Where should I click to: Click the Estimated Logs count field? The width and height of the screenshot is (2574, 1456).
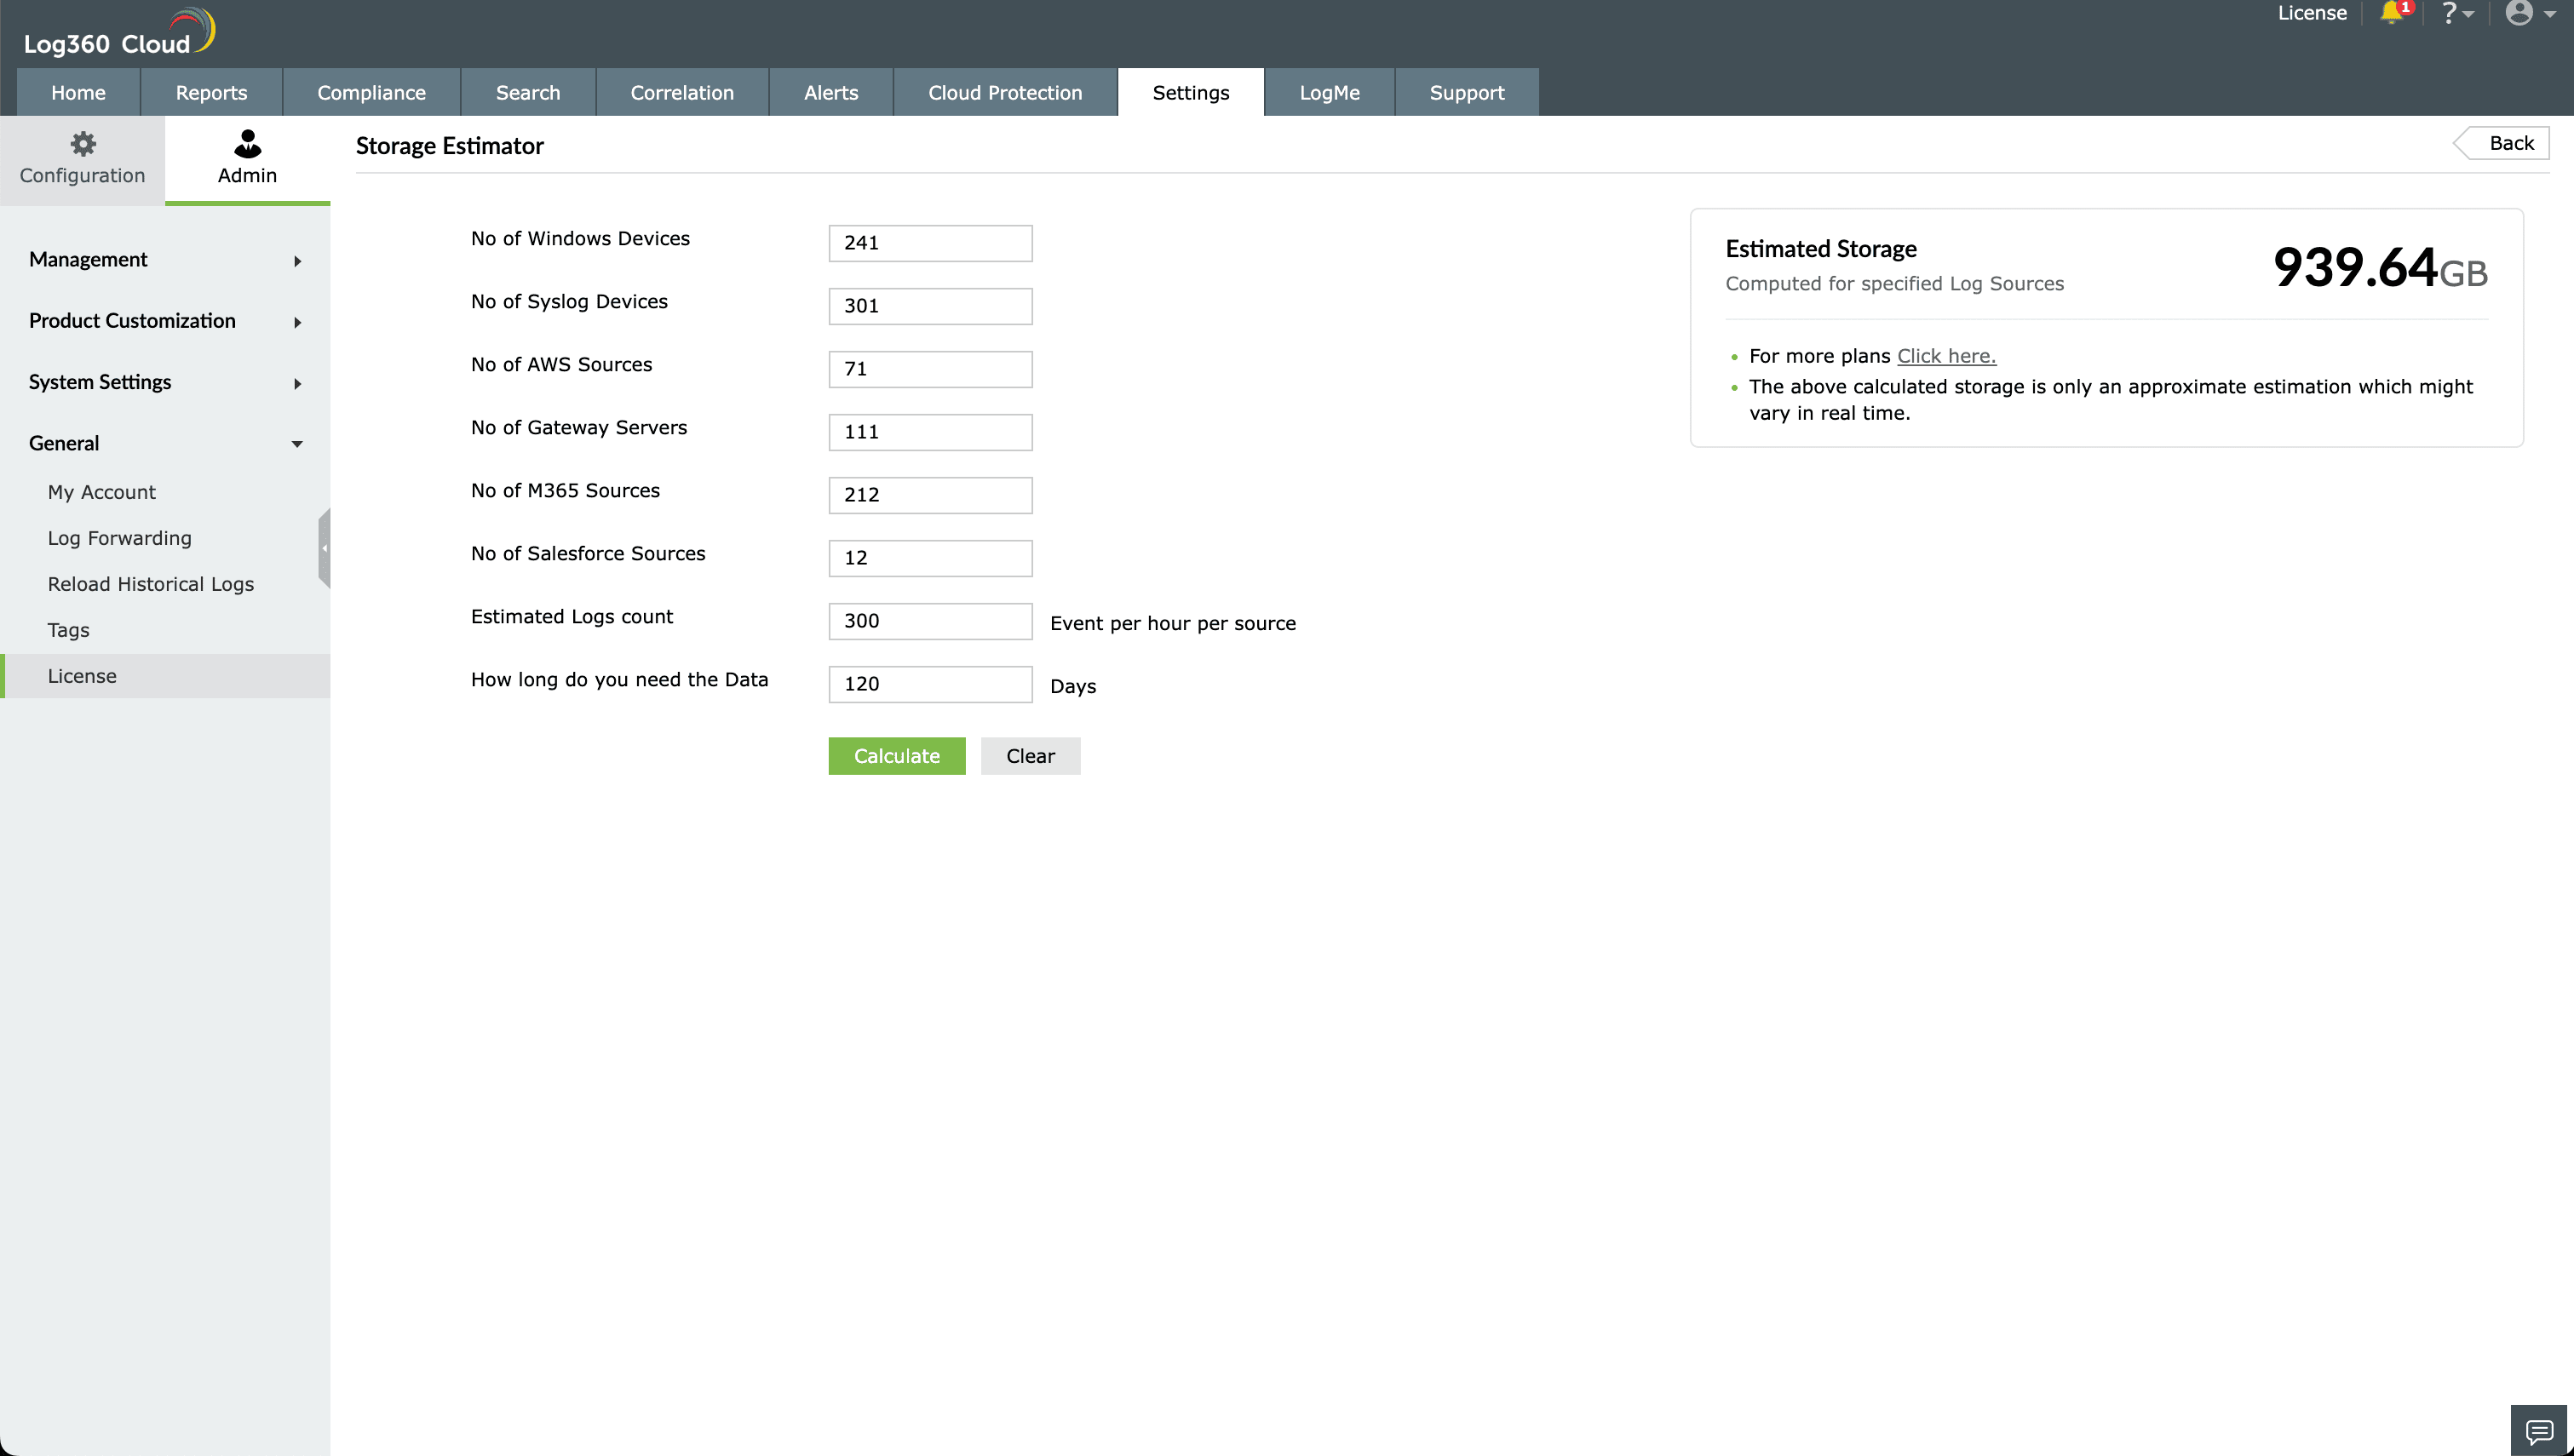click(x=929, y=620)
